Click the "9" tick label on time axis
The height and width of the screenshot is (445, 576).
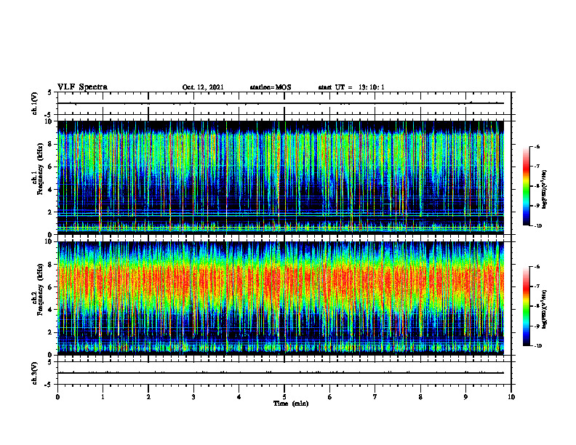pos(465,397)
